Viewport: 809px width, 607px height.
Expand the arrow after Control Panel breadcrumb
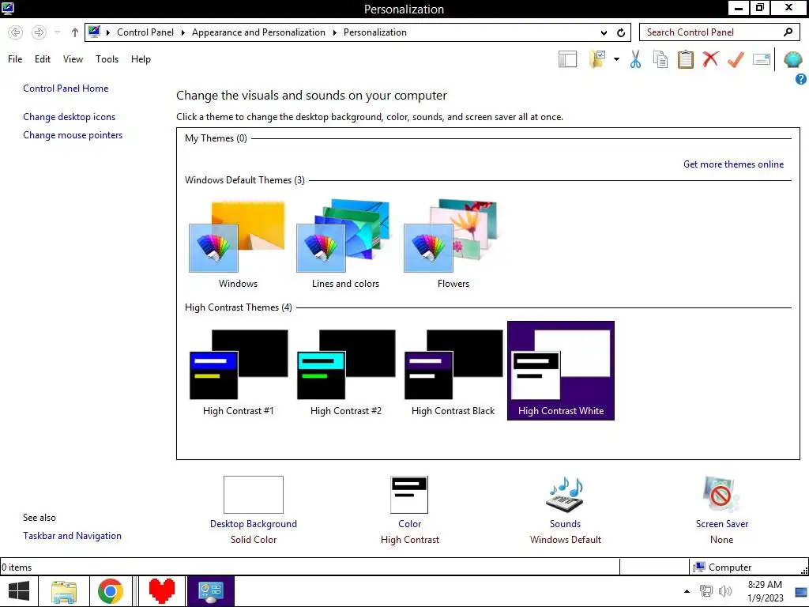182,32
